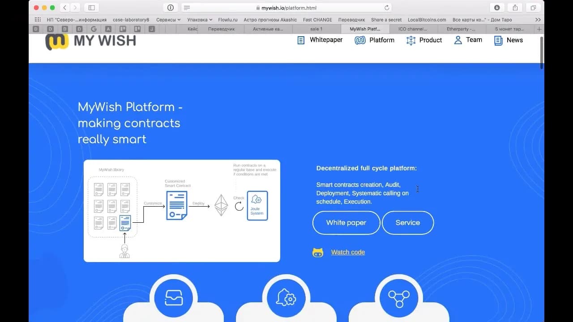Reload the page with the refresh icon

click(387, 8)
